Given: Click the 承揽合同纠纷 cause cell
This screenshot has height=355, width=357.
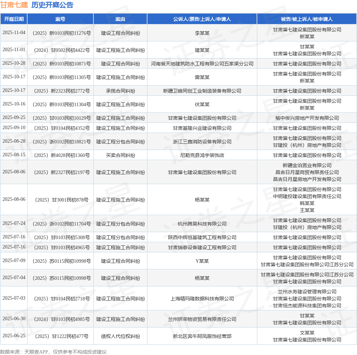Looking at the screenshot, I should tap(120, 91).
